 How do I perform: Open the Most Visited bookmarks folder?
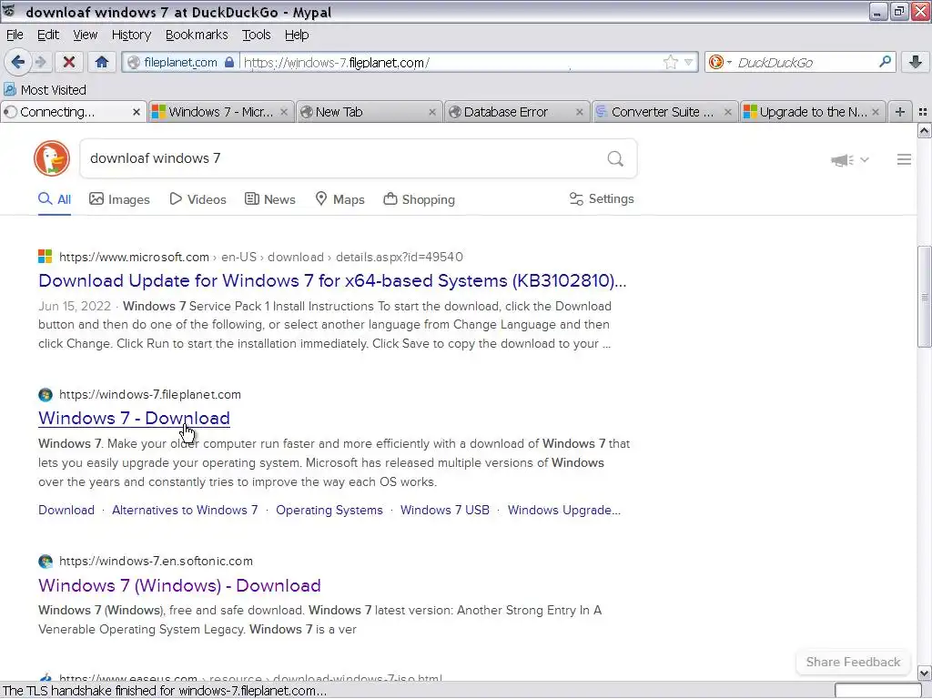click(46, 90)
